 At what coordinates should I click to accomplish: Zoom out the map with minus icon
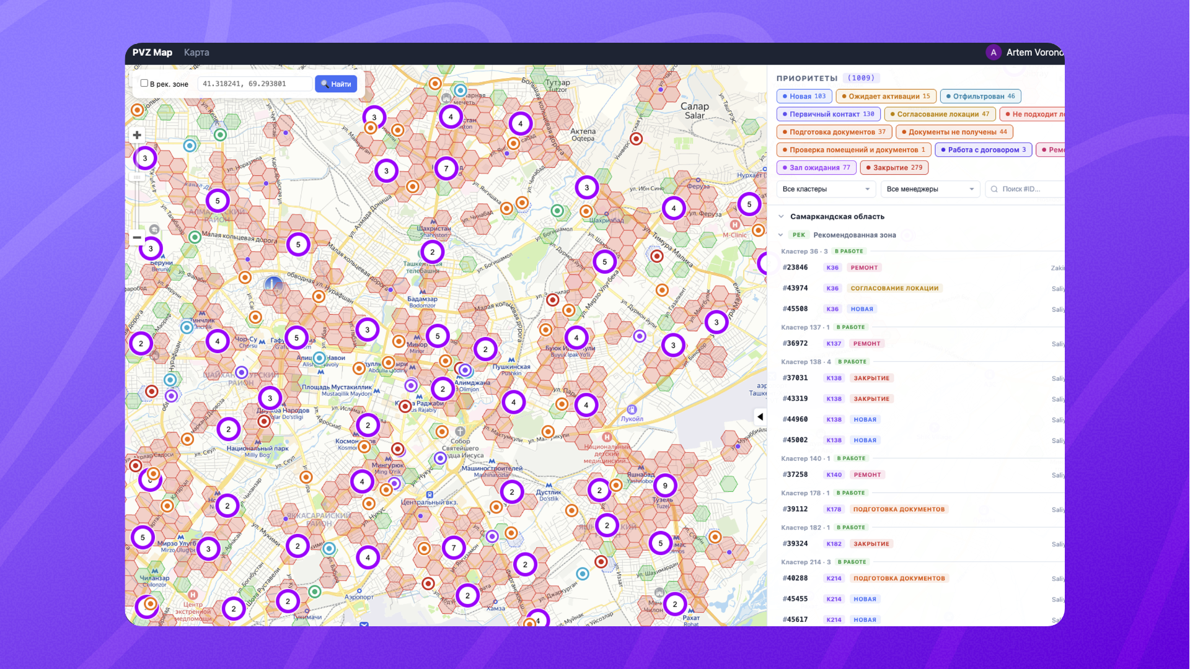pyautogui.click(x=137, y=237)
